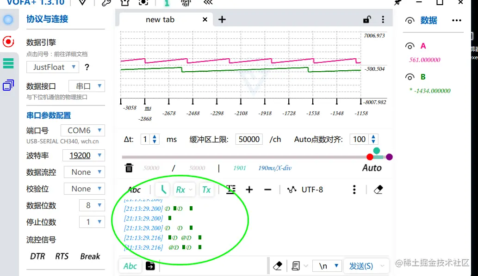Close the 'new tab' tab
478x276 pixels.
click(205, 19)
